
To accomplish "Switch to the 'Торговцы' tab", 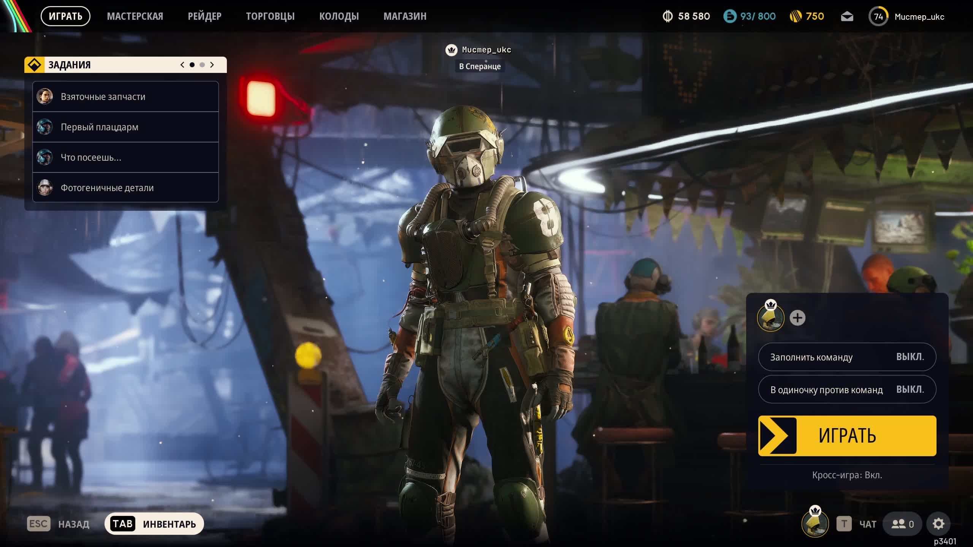I will click(x=270, y=16).
